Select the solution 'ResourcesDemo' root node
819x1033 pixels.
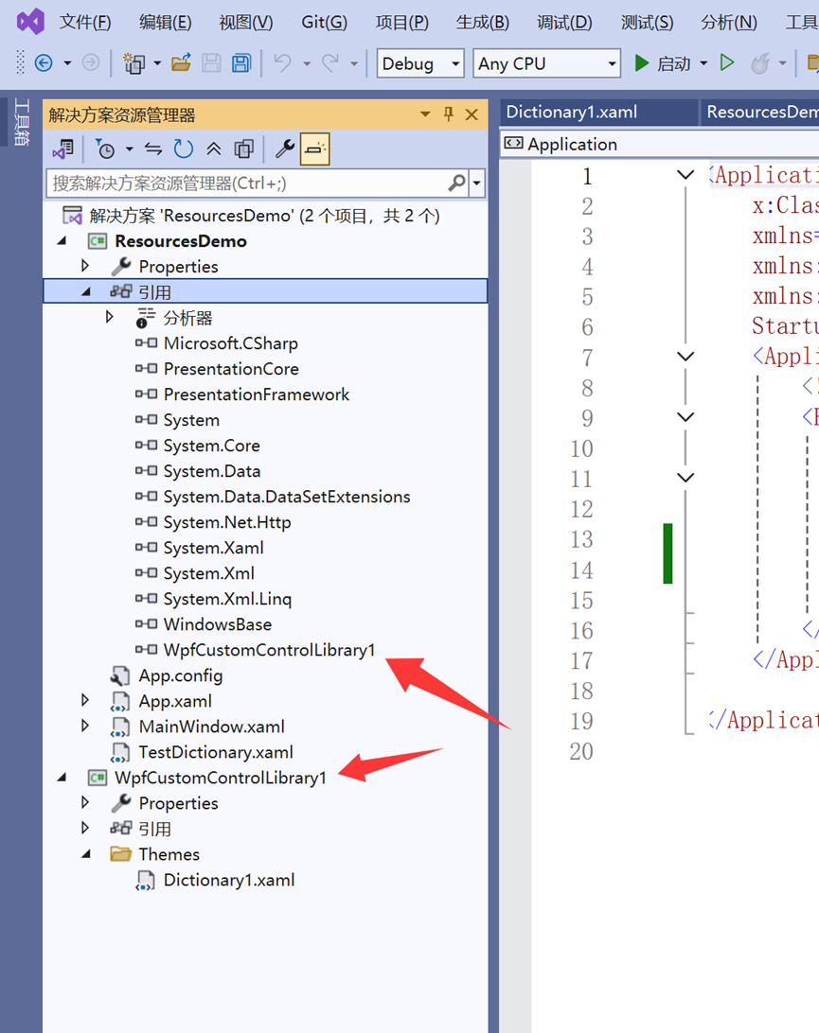click(264, 216)
